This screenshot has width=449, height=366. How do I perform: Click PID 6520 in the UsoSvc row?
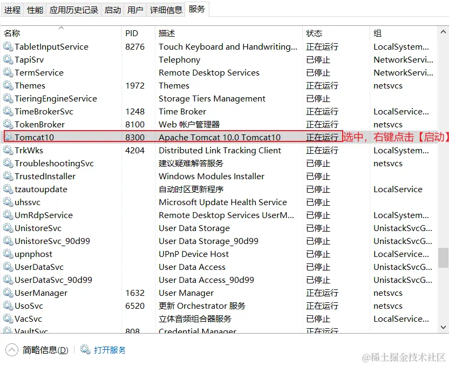(135, 306)
